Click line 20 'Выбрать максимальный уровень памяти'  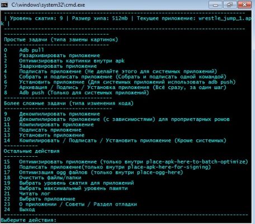(x=66, y=188)
